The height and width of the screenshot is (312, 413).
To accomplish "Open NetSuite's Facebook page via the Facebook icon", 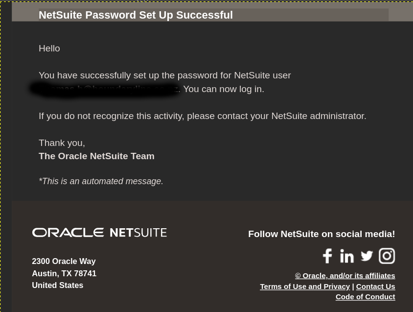I will (327, 256).
